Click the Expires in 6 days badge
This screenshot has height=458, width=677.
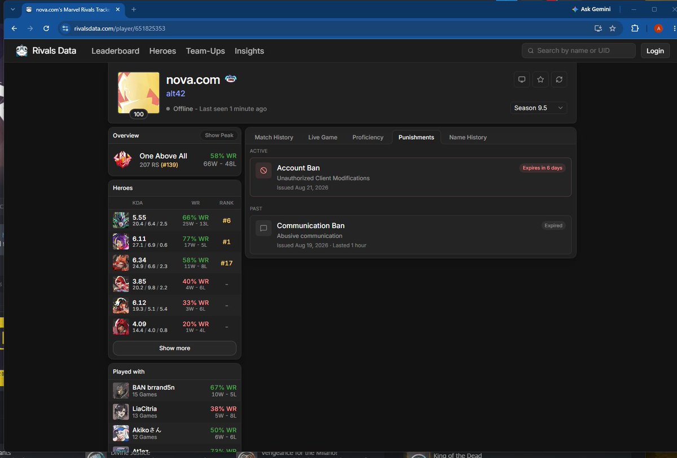pyautogui.click(x=542, y=168)
